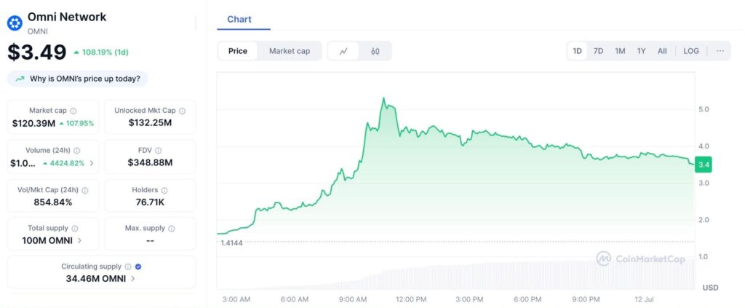Click the chart peak near 5.0
Screen dimensions: 745x308
click(x=384, y=99)
